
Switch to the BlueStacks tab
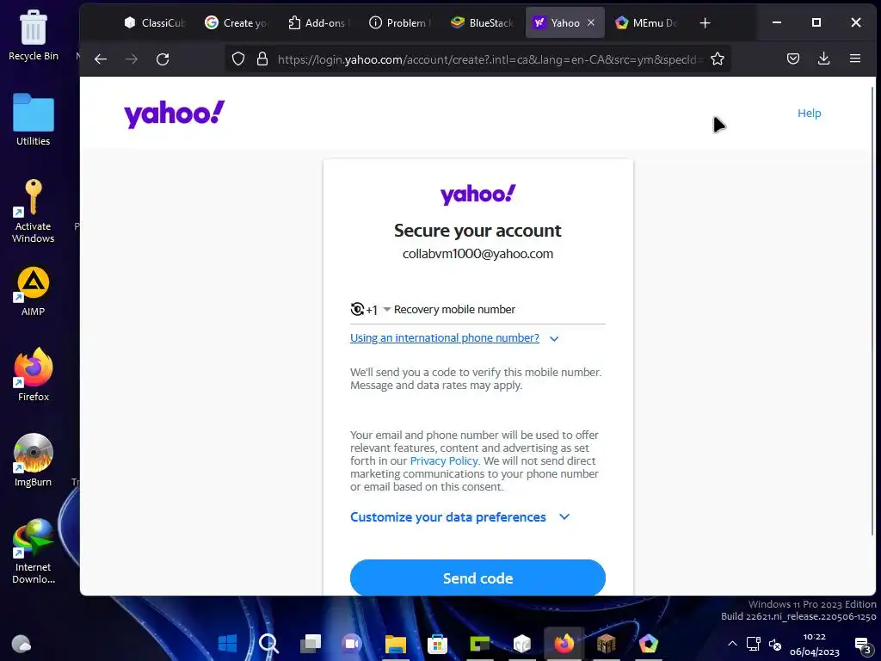(482, 22)
